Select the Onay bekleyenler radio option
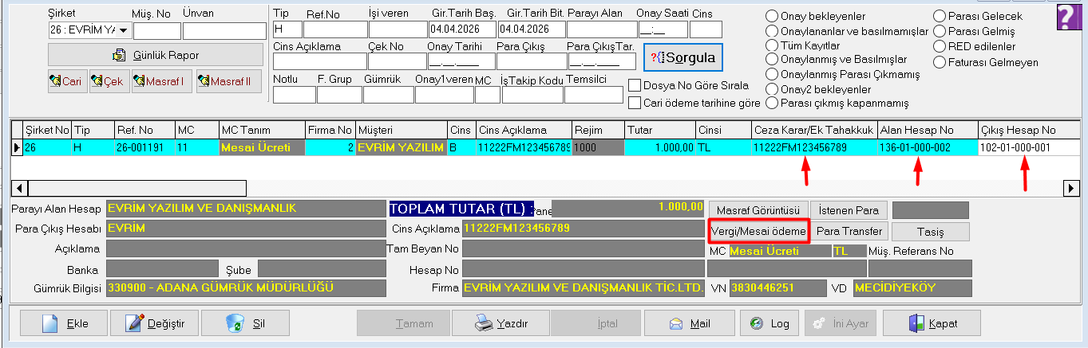The height and width of the screenshot is (348, 1088). [772, 17]
